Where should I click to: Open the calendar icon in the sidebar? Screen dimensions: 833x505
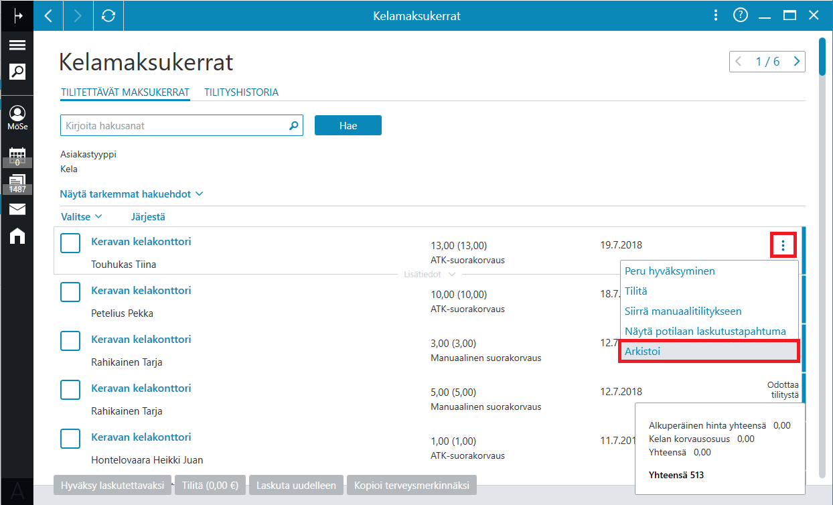(x=17, y=155)
